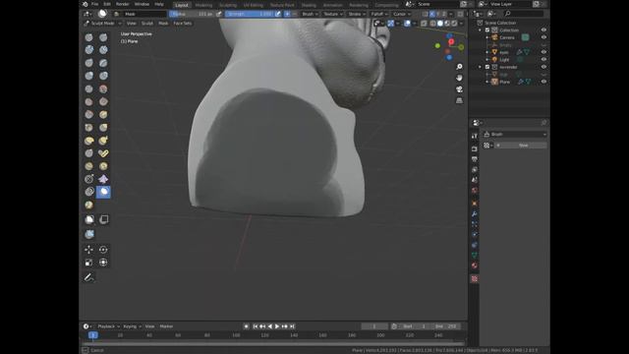Toggle visibility of the Collection row

pyautogui.click(x=543, y=30)
